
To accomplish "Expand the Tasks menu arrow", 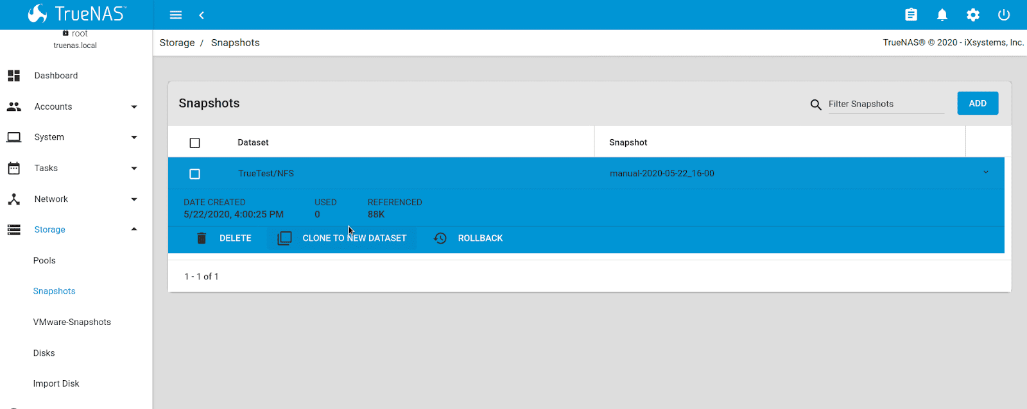I will pyautogui.click(x=134, y=169).
